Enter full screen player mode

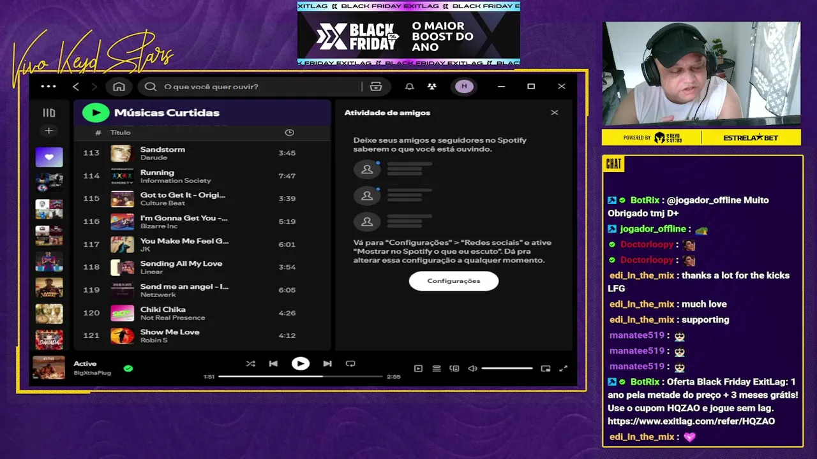point(564,368)
